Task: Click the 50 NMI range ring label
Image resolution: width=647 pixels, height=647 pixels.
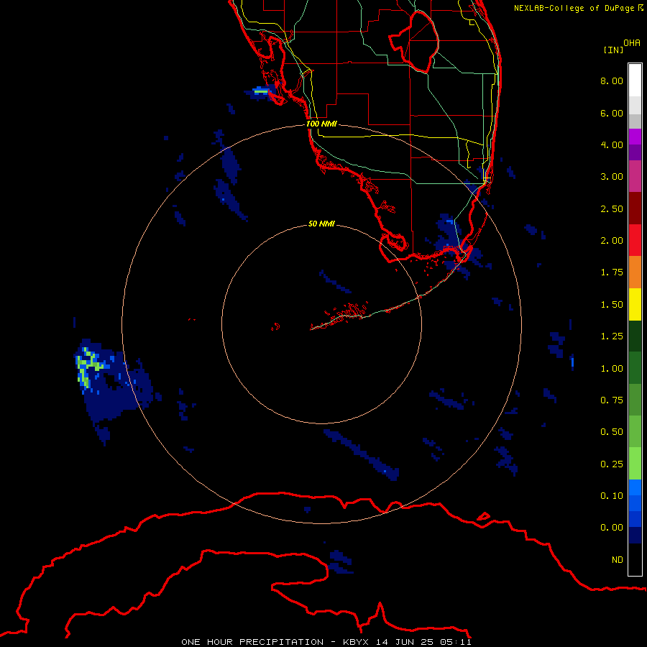Action: click(321, 224)
